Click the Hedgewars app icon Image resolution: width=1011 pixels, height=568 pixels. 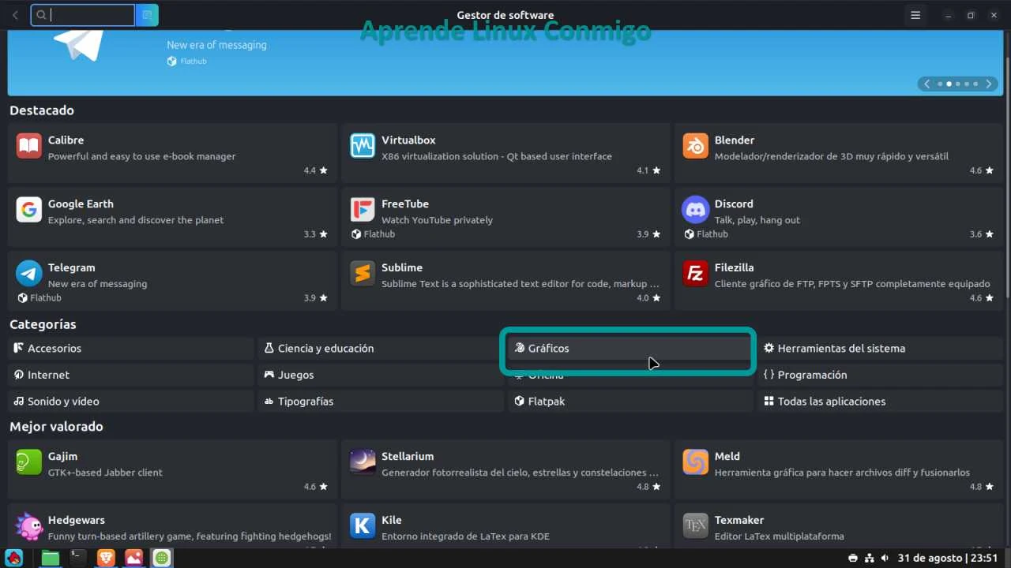[29, 526]
